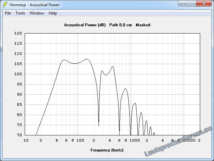
Task: Maximize the Acoustical Power window
Action: pos(192,4)
